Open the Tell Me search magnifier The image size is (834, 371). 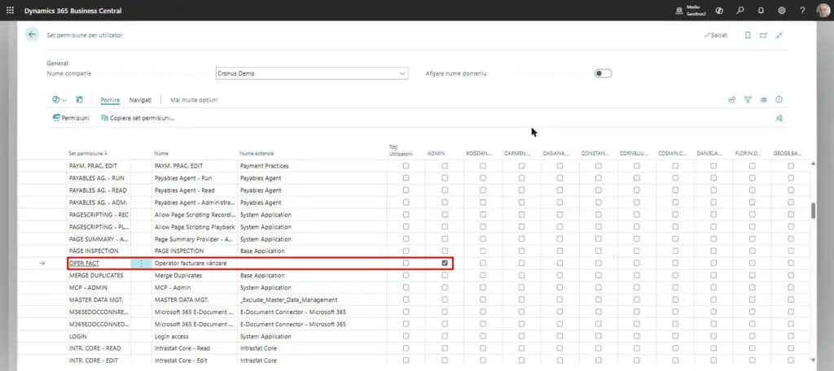[x=740, y=11]
